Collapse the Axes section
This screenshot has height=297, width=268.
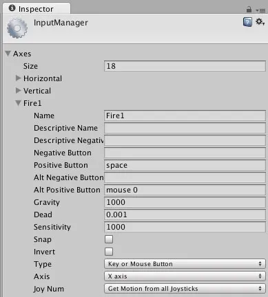click(8, 54)
